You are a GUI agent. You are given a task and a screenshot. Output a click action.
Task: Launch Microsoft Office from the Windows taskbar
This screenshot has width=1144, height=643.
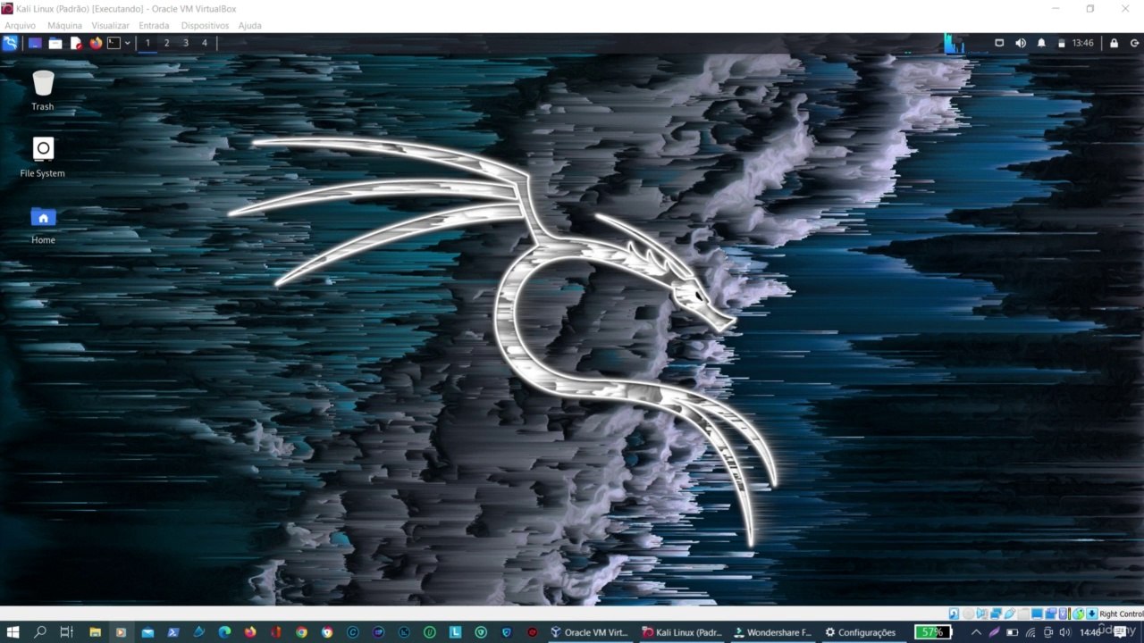(275, 632)
